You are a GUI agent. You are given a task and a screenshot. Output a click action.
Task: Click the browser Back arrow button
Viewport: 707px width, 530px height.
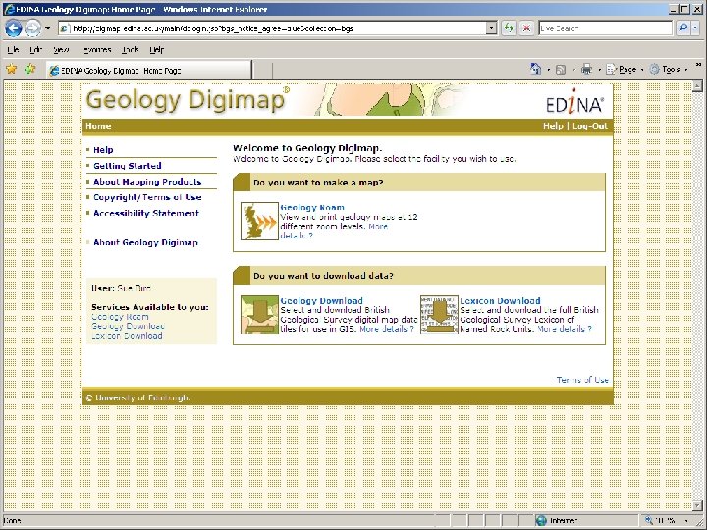[x=14, y=28]
